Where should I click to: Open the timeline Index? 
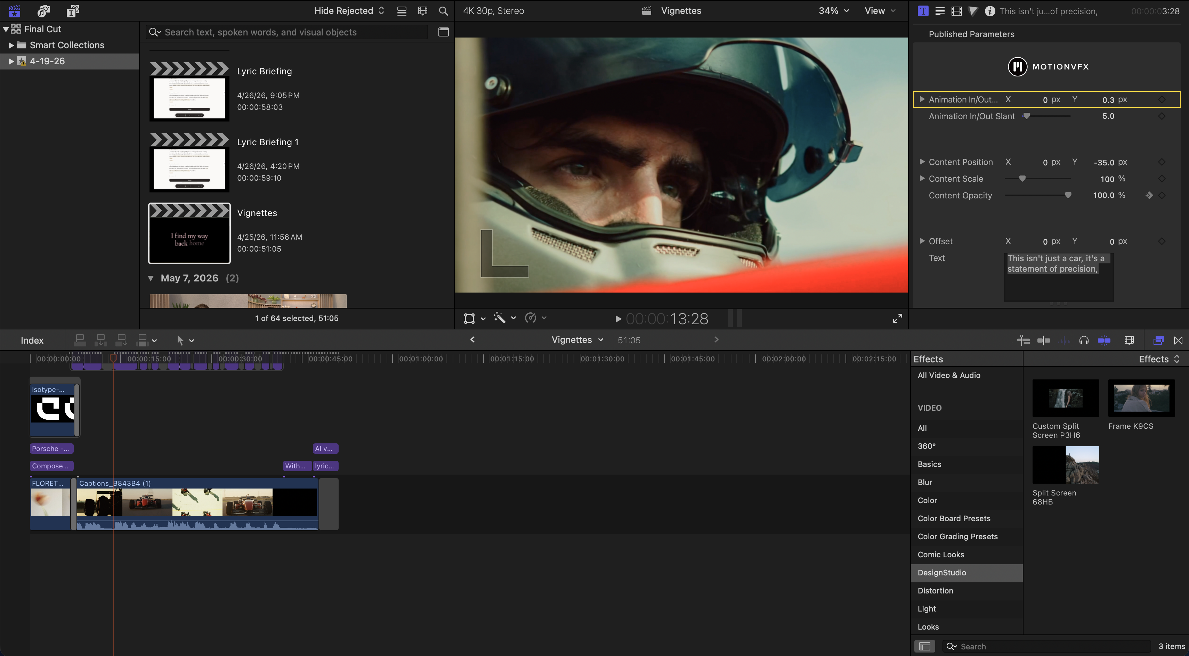pos(32,341)
